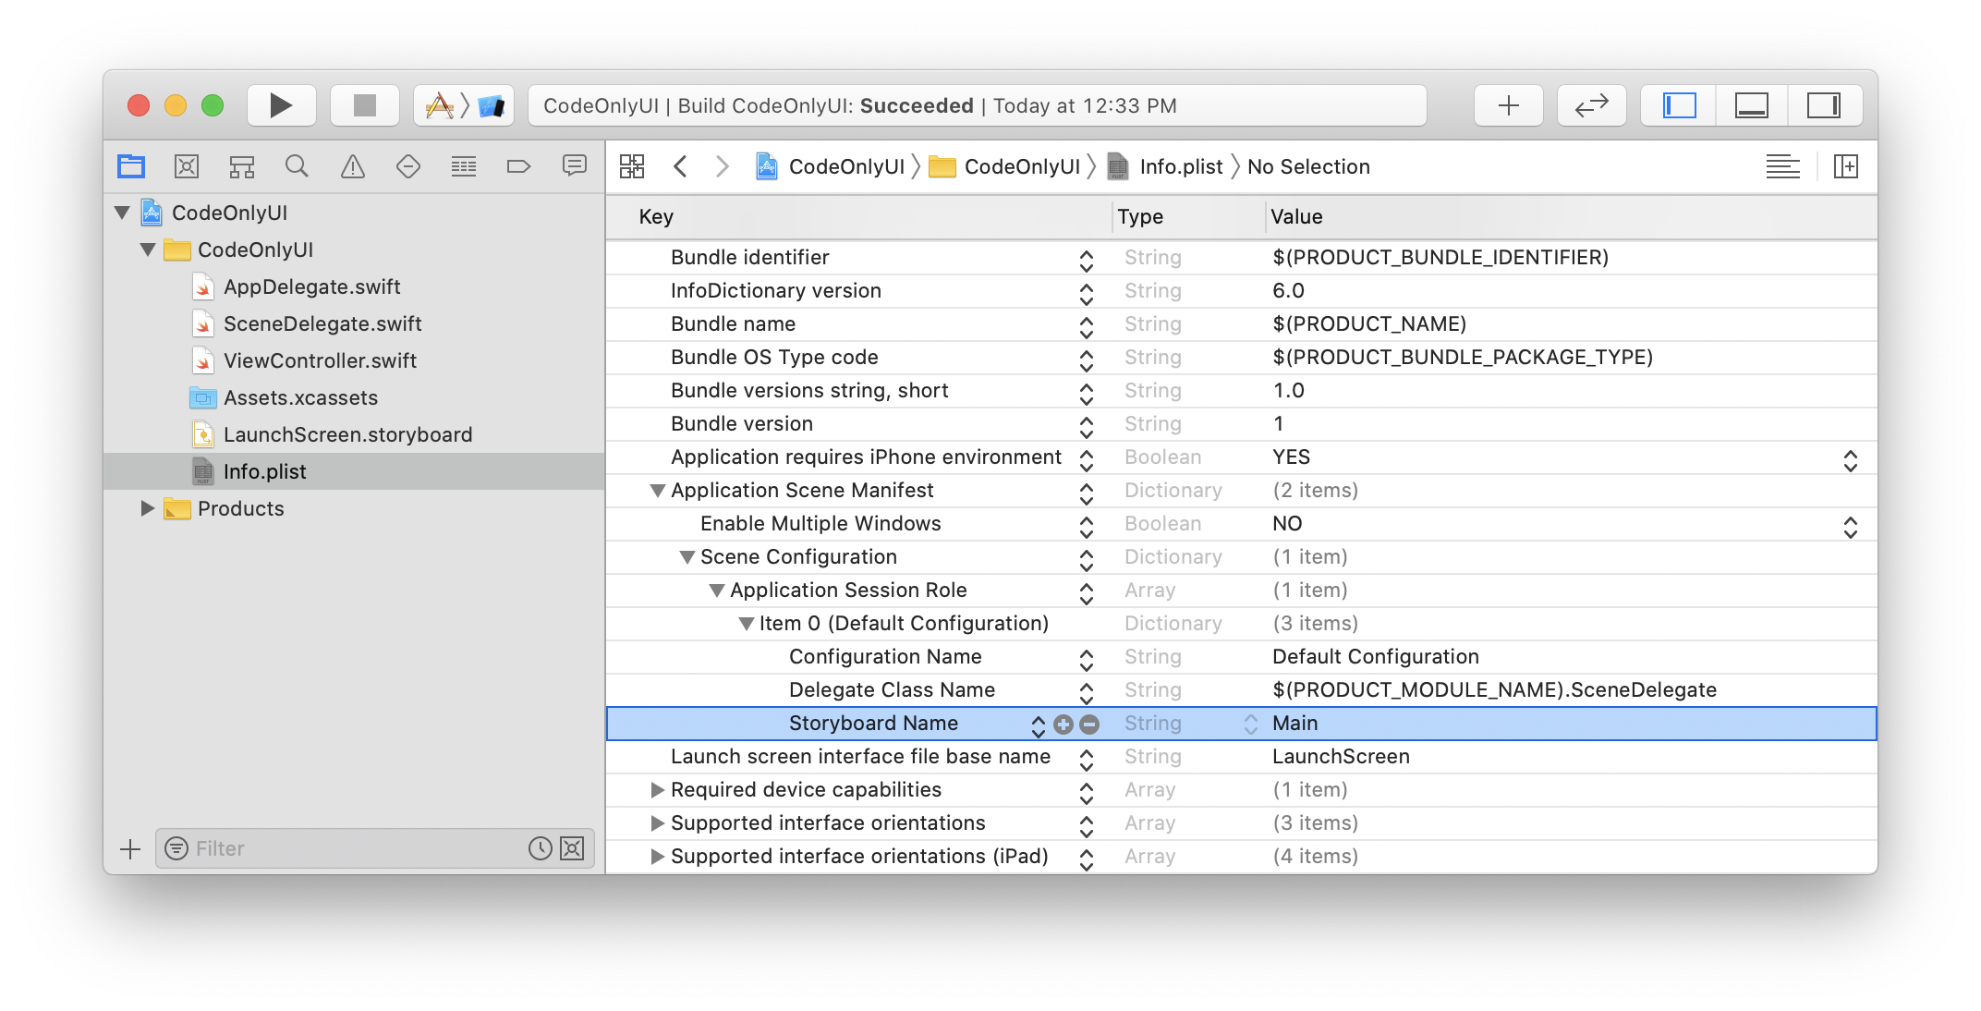Expand Supported interface orientations row
This screenshot has height=1011, width=1981.
pyautogui.click(x=657, y=823)
